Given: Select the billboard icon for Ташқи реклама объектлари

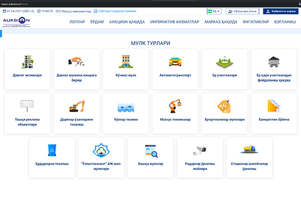Looking at the screenshot, I should click(27, 106).
